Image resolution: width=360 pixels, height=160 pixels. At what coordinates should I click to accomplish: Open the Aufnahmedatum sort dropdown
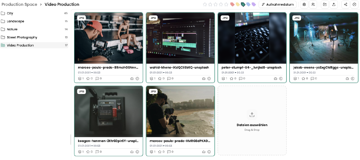point(277,4)
